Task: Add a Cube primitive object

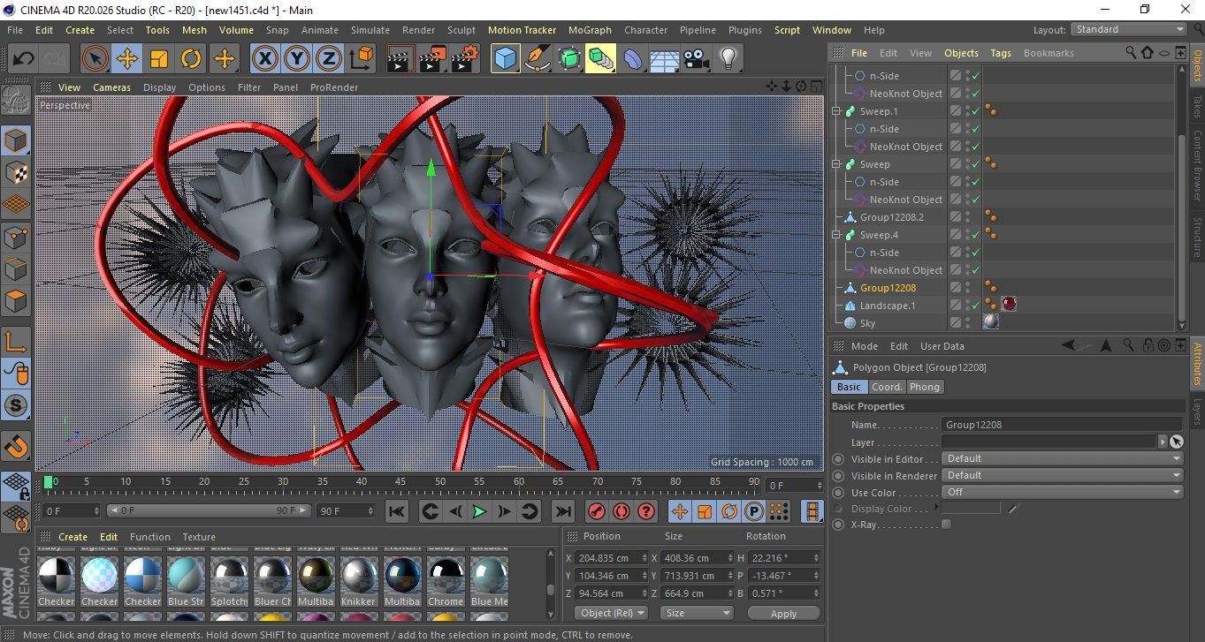Action: [505, 59]
